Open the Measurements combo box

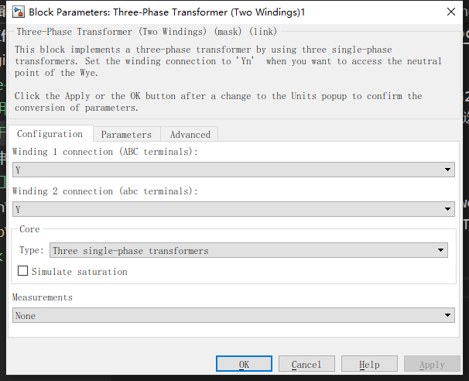(x=232, y=315)
